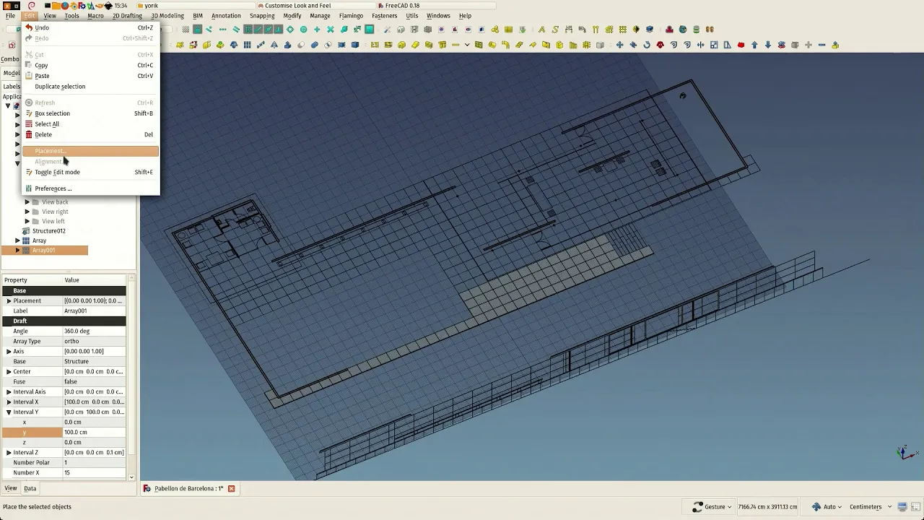
Task: Open the BIM menu
Action: point(197,15)
